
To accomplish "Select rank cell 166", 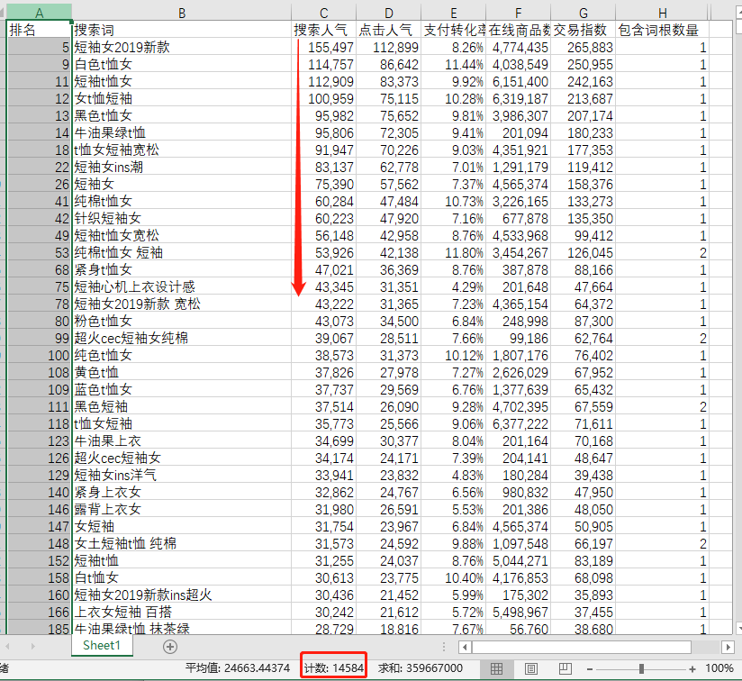I will 40,612.
